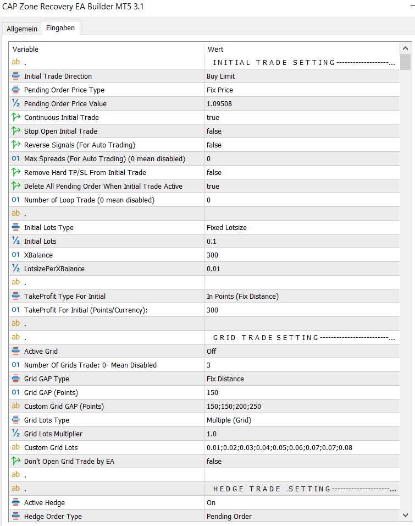The height and width of the screenshot is (526, 415).
Task: Open the Pending Order hedge type dropdown
Action: tap(302, 516)
